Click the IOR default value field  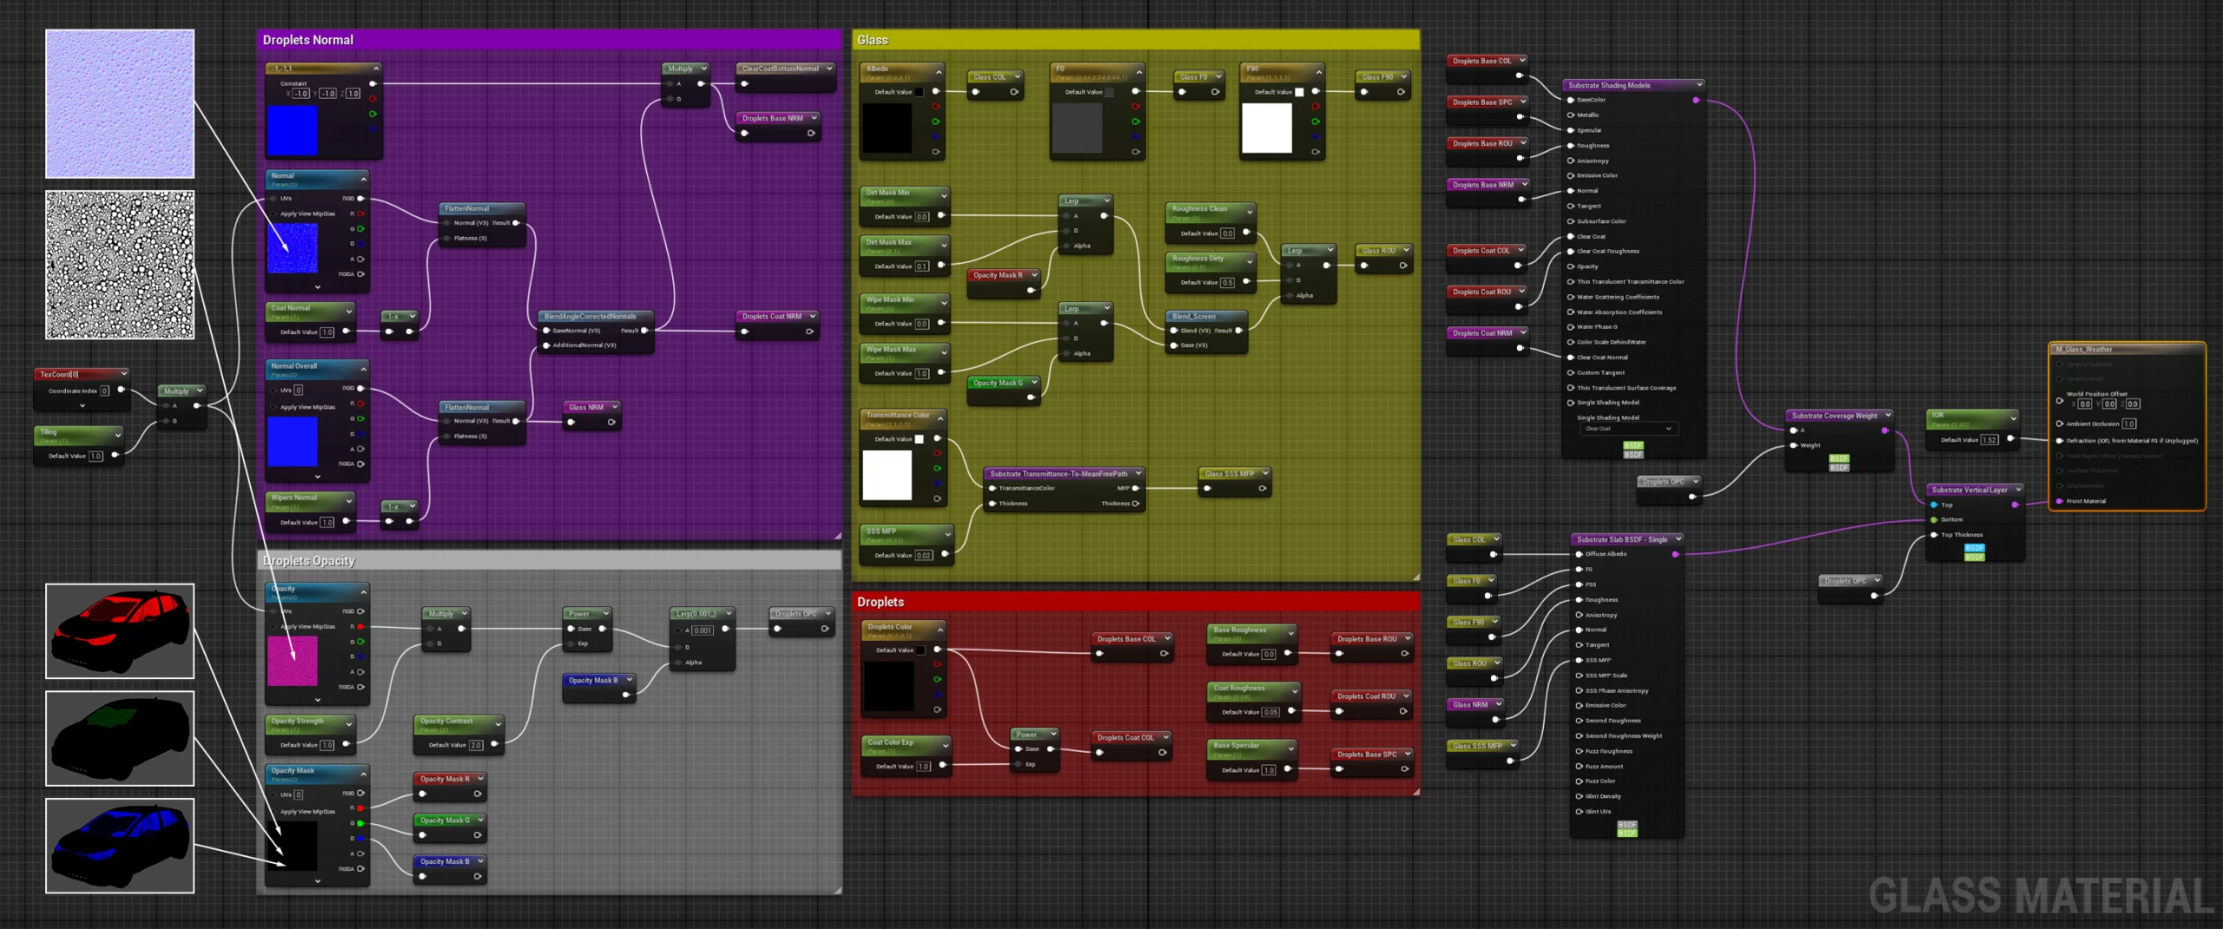click(1989, 440)
